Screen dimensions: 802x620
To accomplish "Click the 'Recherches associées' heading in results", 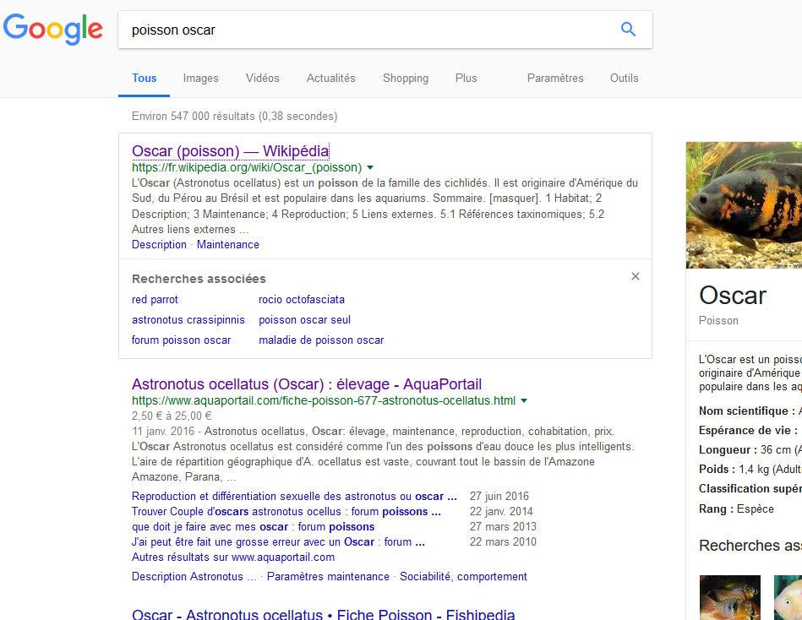I will pyautogui.click(x=199, y=279).
